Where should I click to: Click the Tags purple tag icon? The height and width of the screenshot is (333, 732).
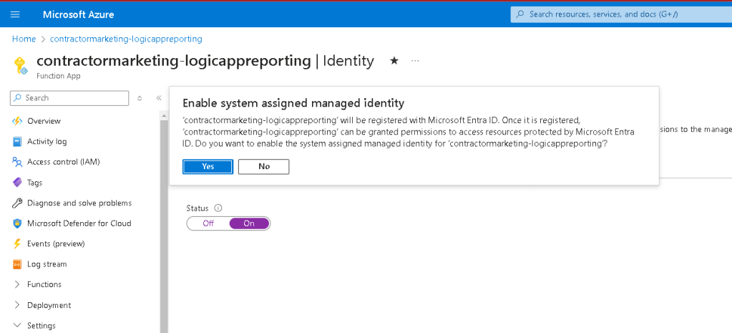(17, 183)
